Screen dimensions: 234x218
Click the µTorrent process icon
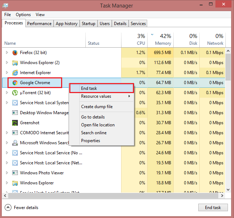15,93
